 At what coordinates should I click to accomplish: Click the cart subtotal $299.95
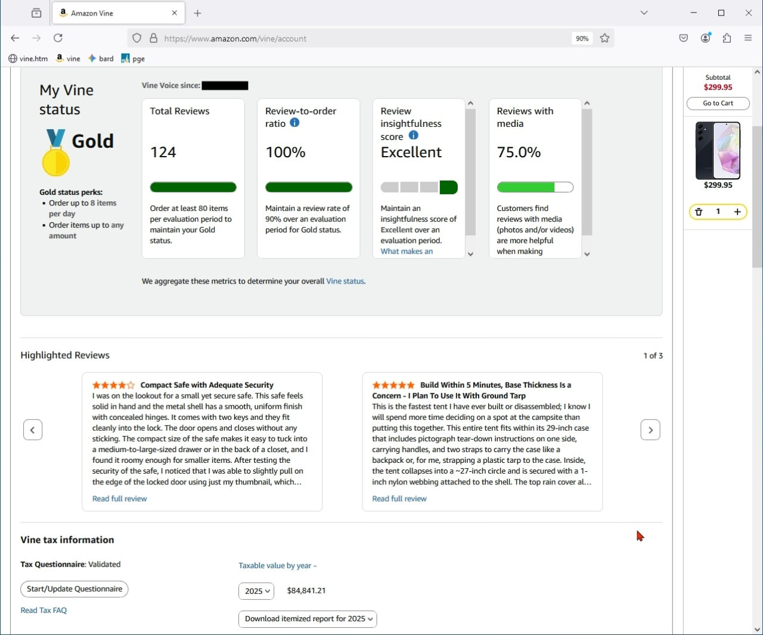pos(718,87)
